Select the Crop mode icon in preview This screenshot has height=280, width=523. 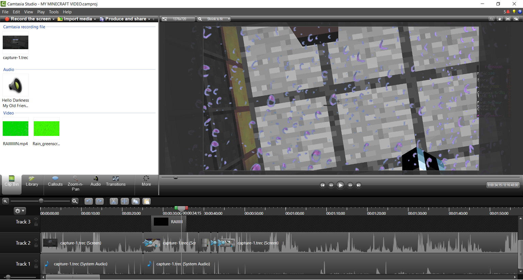(x=491, y=19)
